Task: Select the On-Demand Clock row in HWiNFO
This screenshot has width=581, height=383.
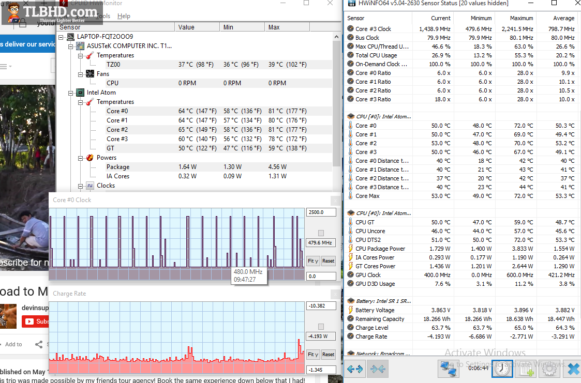Action: (461, 64)
